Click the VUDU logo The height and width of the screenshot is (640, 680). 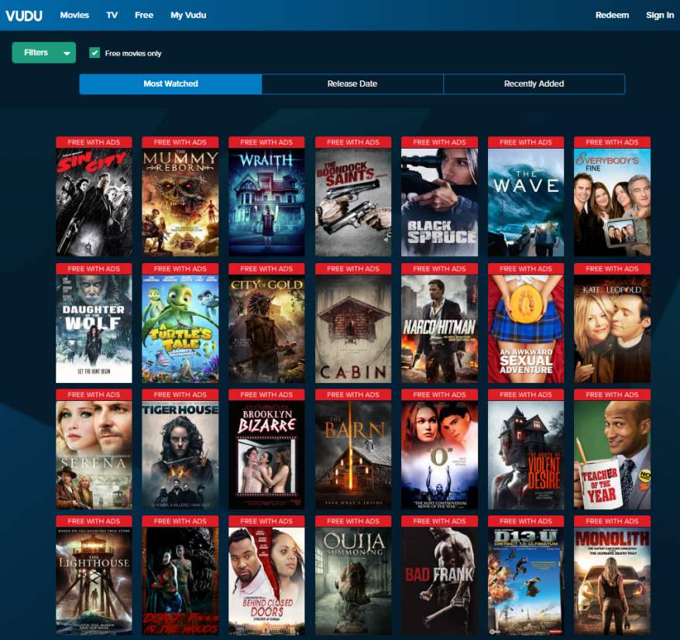[24, 15]
